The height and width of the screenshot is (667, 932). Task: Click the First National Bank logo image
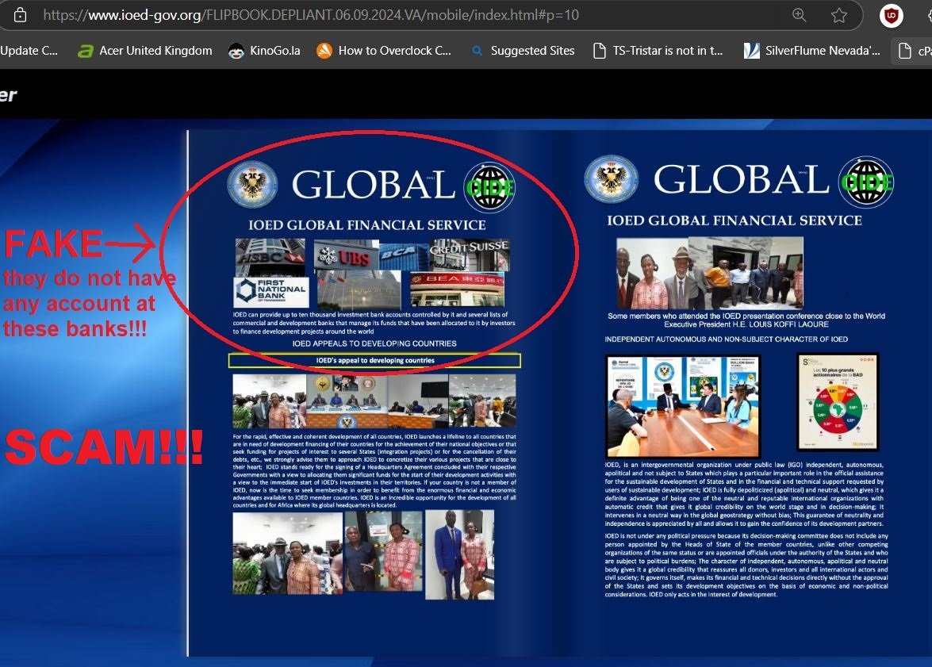(x=271, y=291)
